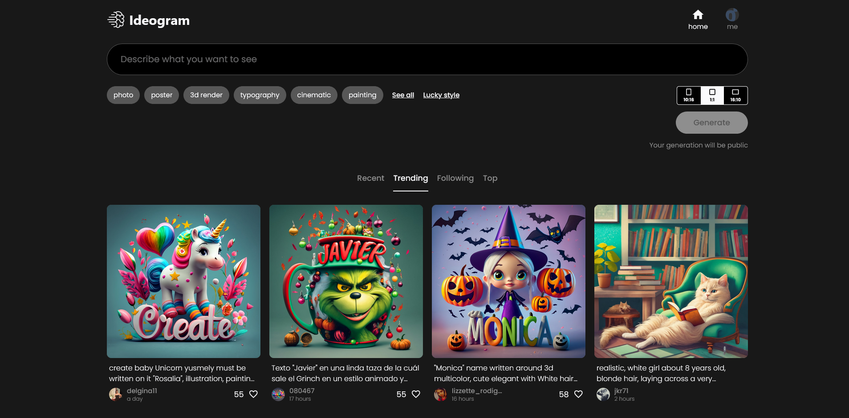Toggle the photo style tag

click(123, 95)
